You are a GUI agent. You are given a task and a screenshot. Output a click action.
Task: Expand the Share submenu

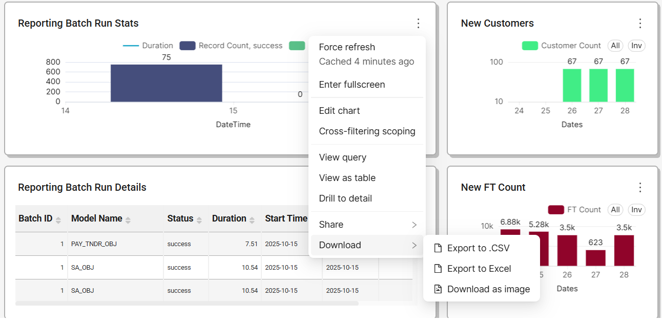pos(414,225)
